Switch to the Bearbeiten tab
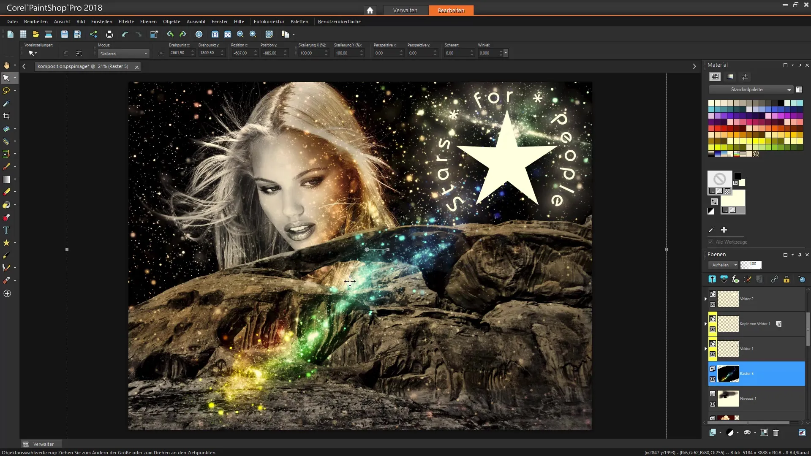The image size is (811, 456). tap(451, 10)
